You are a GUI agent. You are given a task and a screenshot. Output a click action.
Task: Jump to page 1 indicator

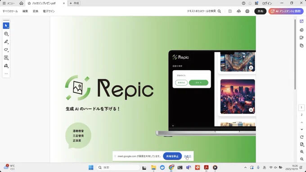click(x=301, y=108)
